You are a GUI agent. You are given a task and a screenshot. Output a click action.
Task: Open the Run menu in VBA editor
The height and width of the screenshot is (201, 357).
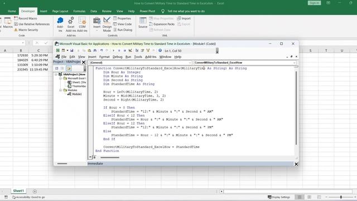click(128, 57)
